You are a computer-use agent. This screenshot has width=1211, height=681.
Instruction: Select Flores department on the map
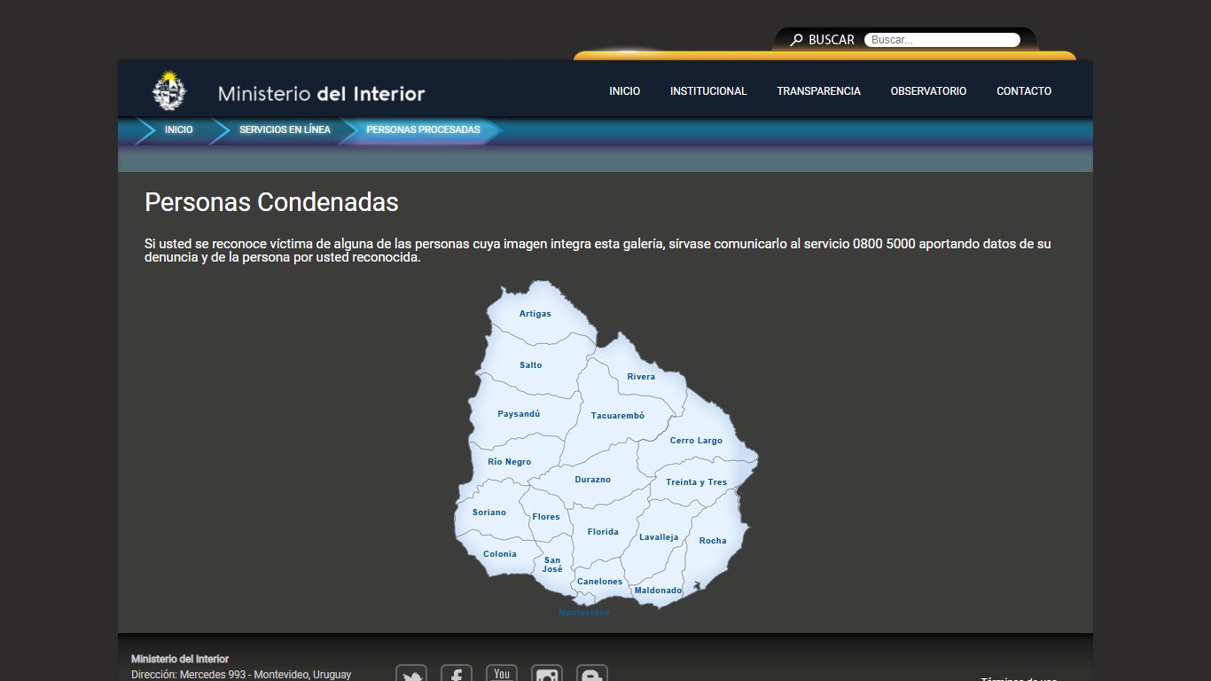click(546, 517)
